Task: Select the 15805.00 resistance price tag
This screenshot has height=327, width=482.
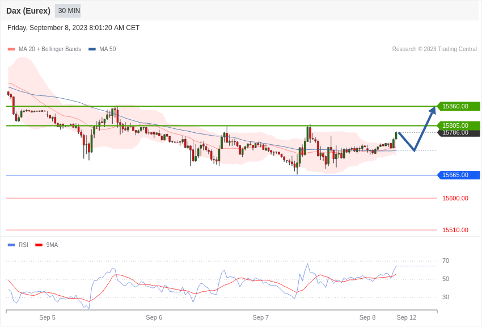Action: pyautogui.click(x=459, y=125)
